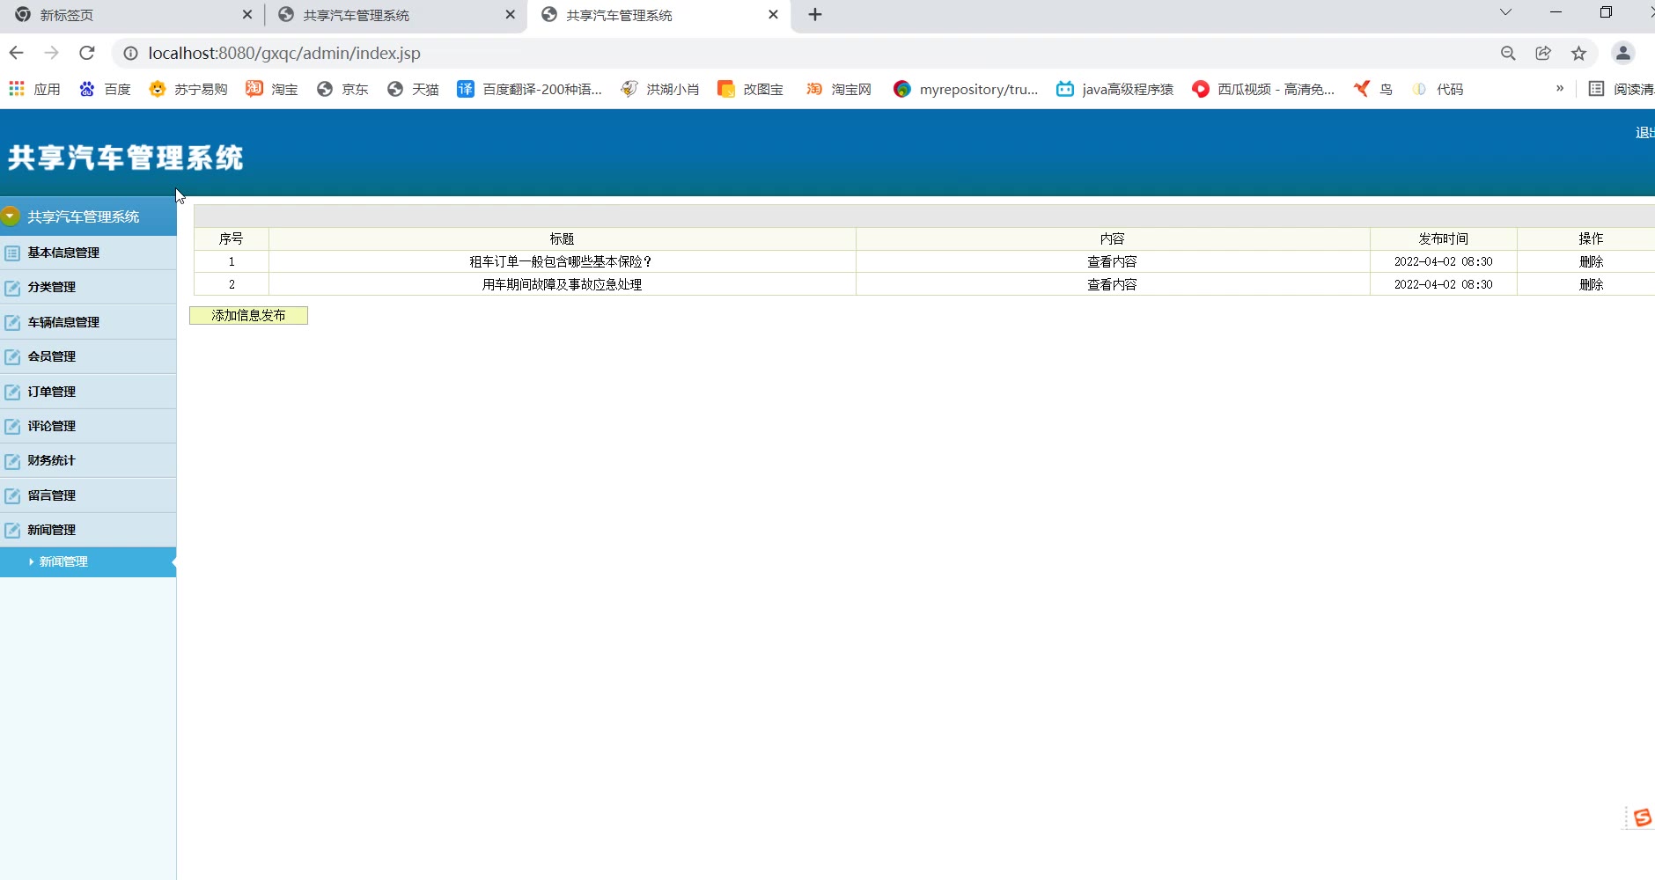Open the 淘宝 bookmark
This screenshot has height=880, width=1655.
[x=272, y=89]
